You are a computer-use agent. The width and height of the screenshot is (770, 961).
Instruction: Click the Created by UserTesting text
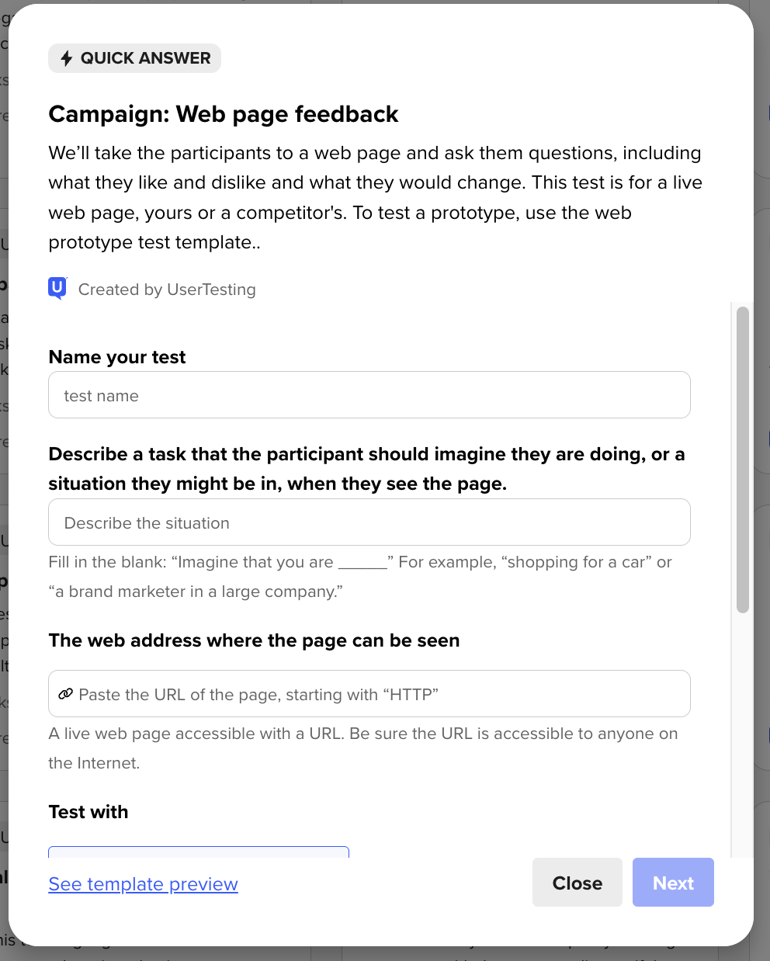coord(167,290)
